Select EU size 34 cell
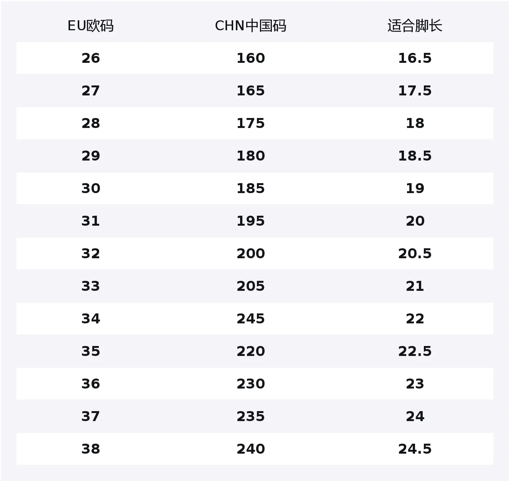The height and width of the screenshot is (482, 510). [x=91, y=319]
